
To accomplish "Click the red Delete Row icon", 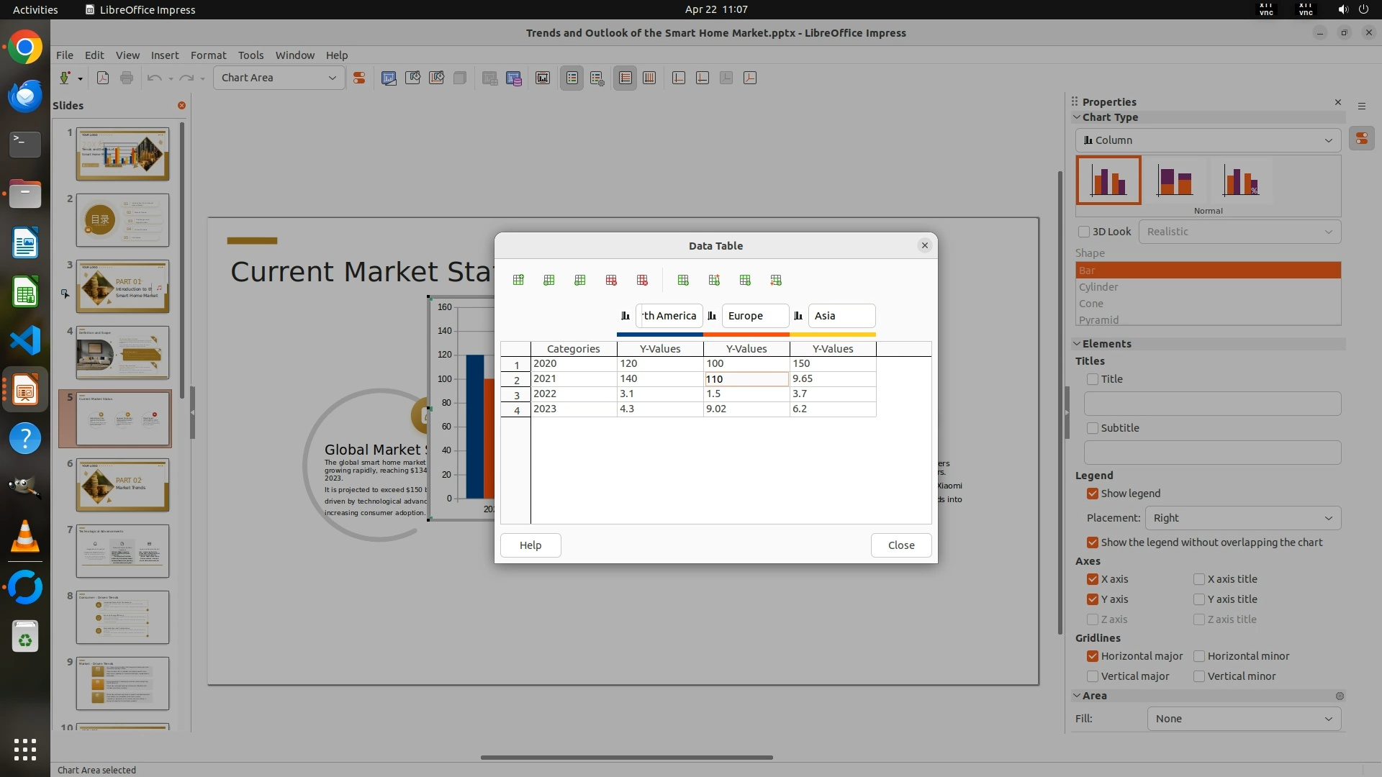I will pos(611,280).
